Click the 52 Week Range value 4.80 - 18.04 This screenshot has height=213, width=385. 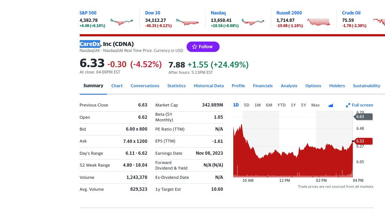click(x=135, y=165)
